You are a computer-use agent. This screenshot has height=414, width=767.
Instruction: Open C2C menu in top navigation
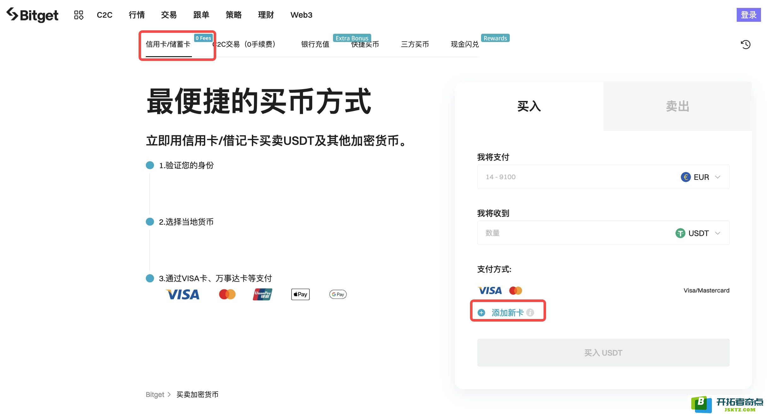pyautogui.click(x=104, y=15)
